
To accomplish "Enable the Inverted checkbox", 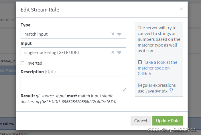I will click(23, 63).
